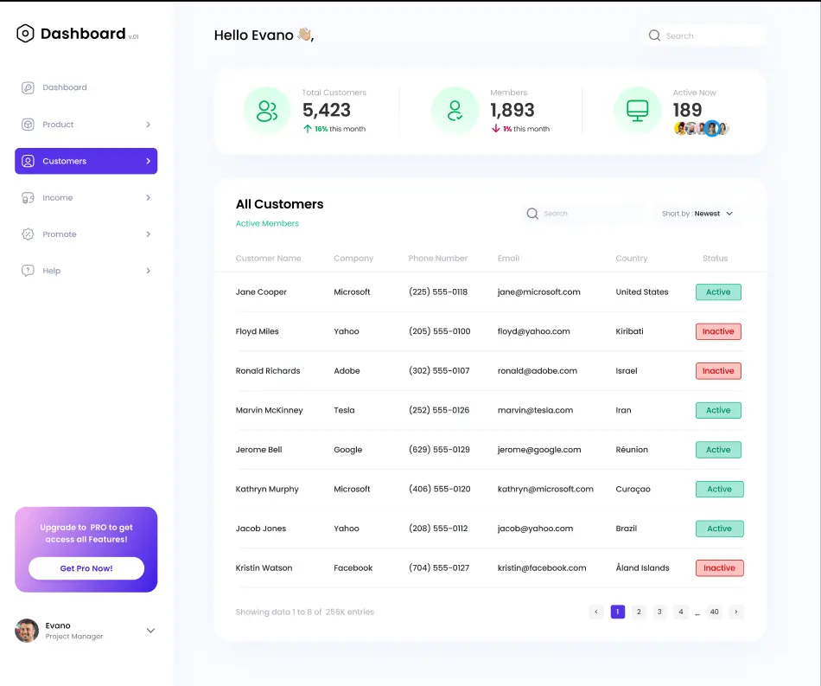This screenshot has width=821, height=686.
Task: Toggle Marvin McKinney's Active status badge
Action: tap(718, 410)
